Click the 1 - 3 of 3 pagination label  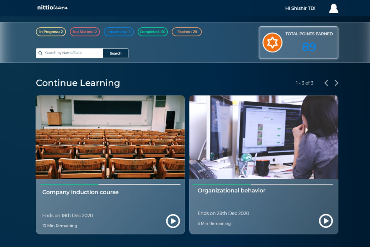[305, 82]
